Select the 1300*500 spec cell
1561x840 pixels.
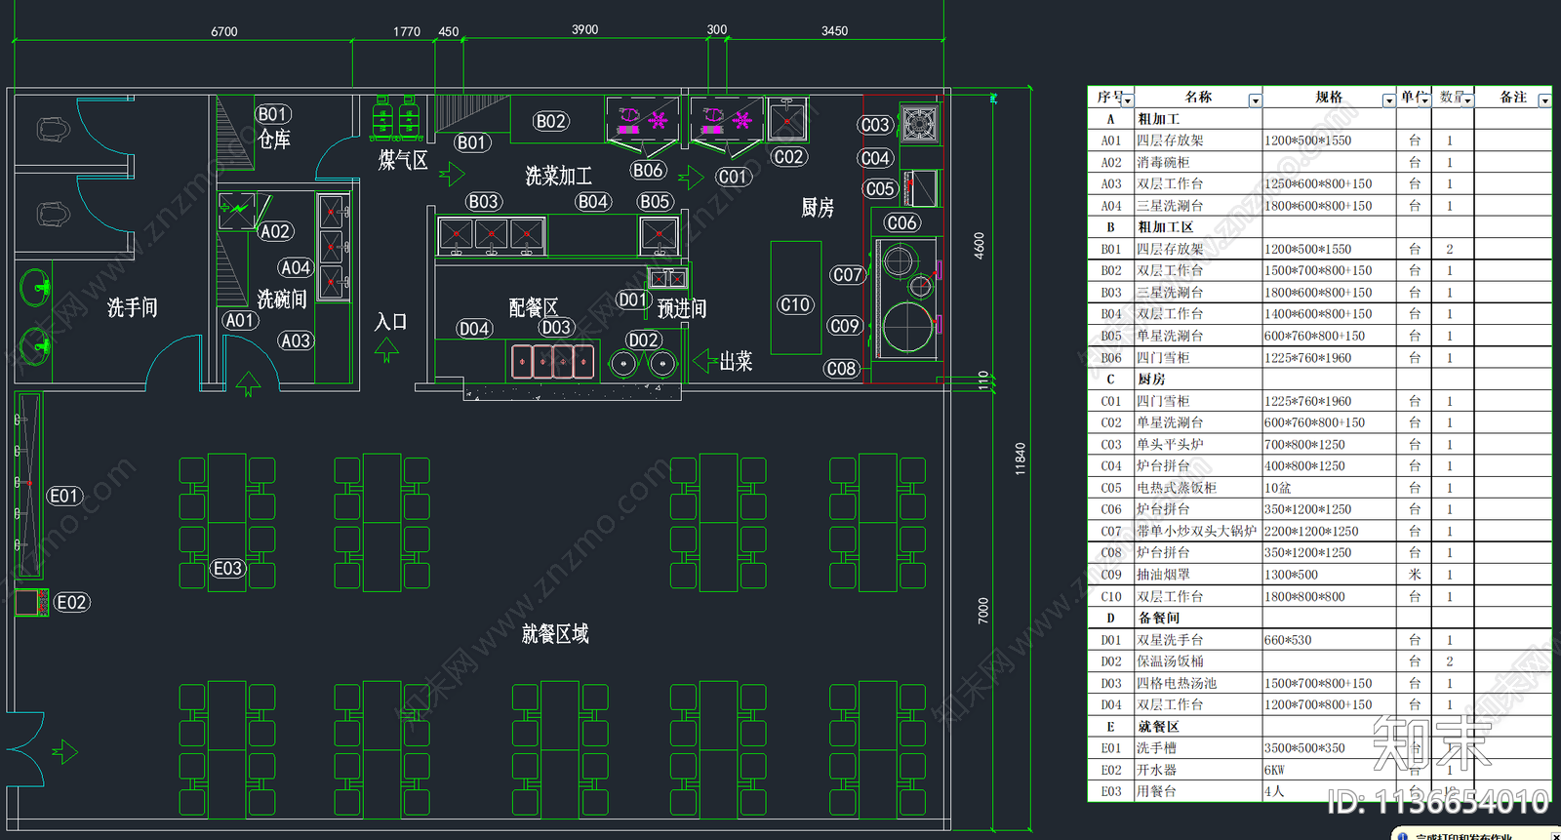(x=1330, y=575)
